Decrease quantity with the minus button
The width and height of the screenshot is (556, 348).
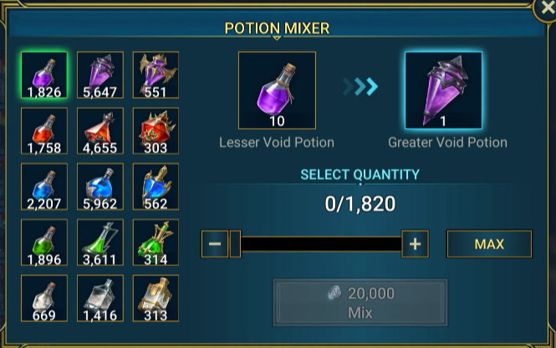pyautogui.click(x=215, y=243)
